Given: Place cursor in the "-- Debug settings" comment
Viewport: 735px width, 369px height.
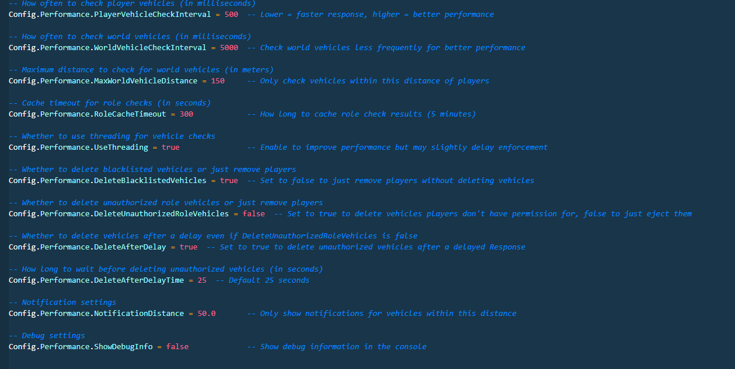Looking at the screenshot, I should (47, 335).
